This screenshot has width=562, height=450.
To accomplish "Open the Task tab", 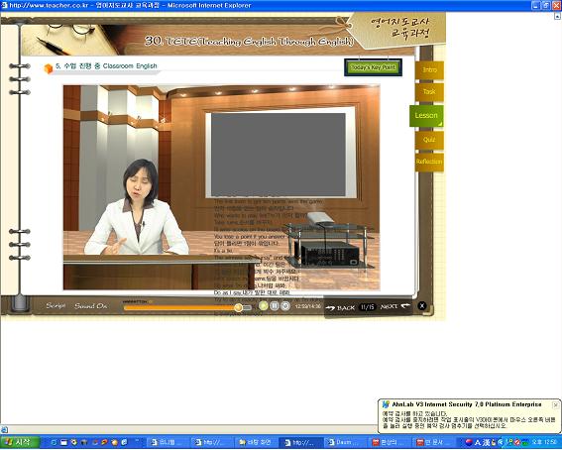I will pyautogui.click(x=429, y=92).
